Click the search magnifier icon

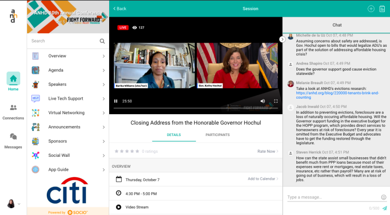[102, 41]
